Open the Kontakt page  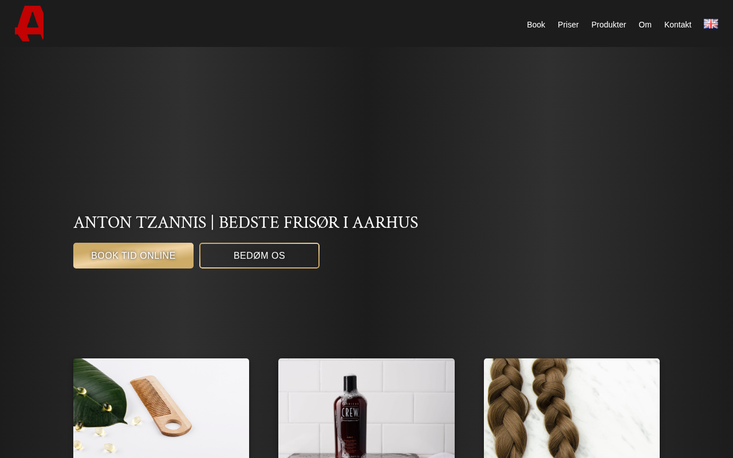(x=677, y=25)
